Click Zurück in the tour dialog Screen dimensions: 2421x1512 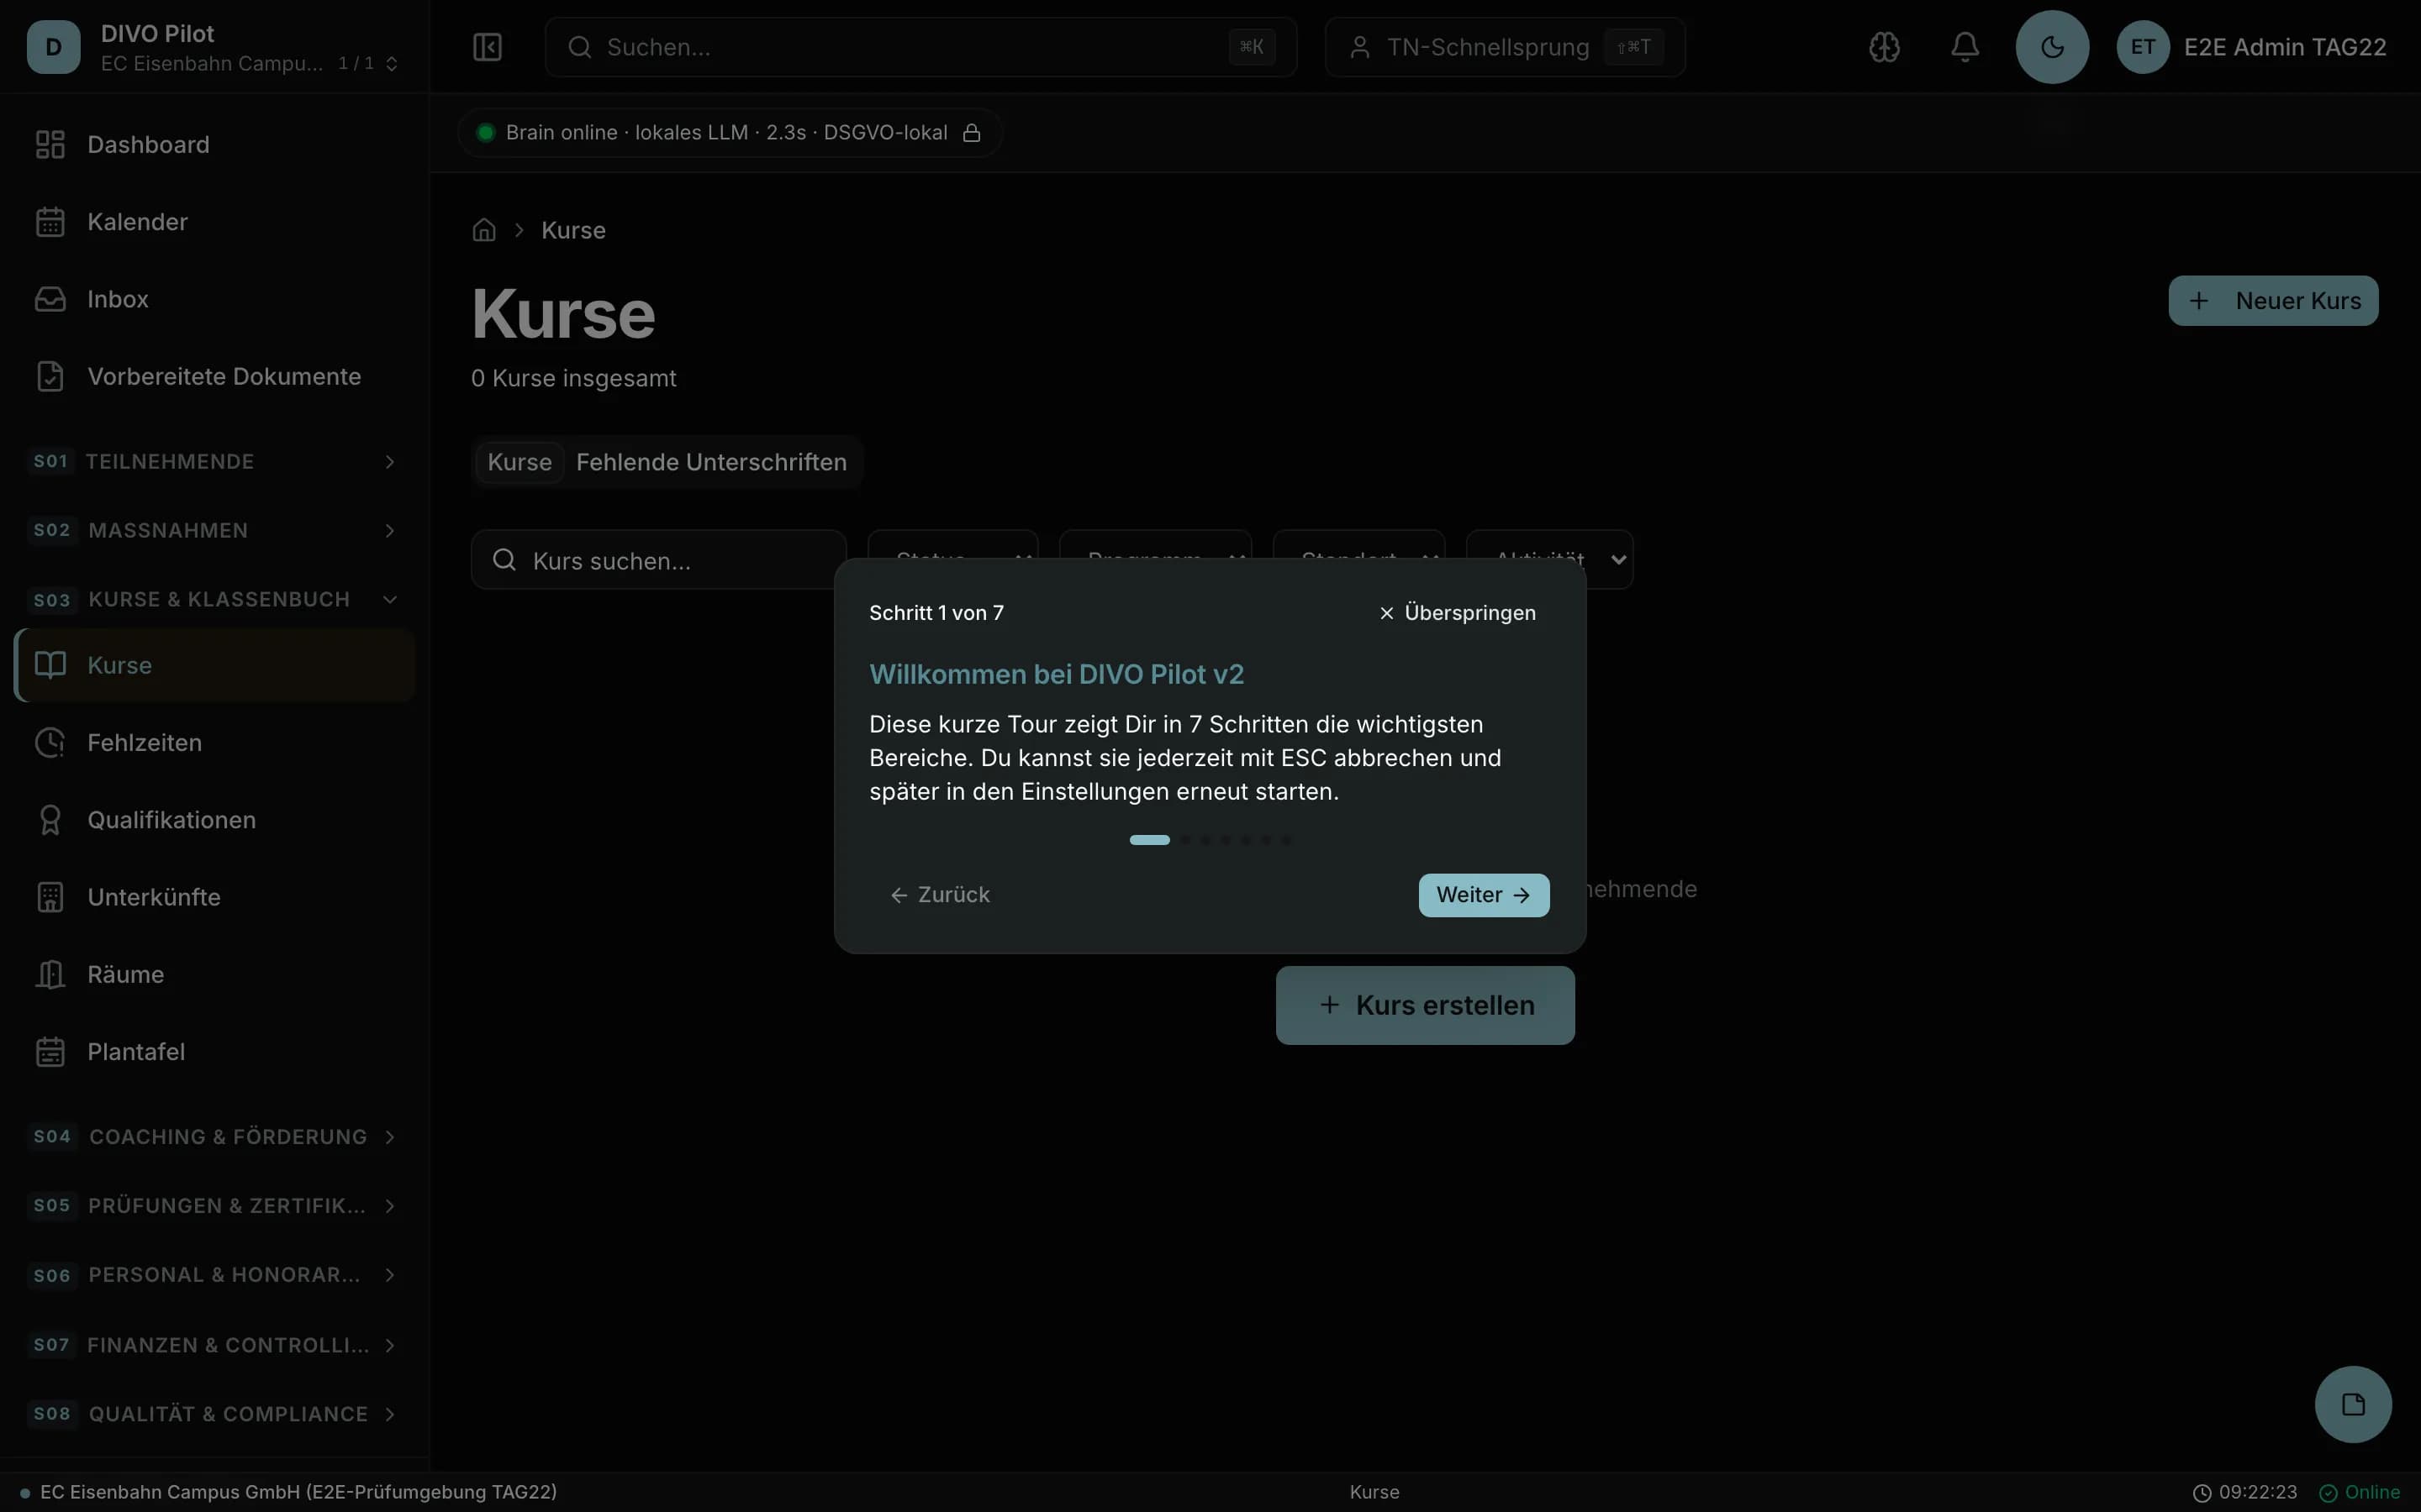pyautogui.click(x=941, y=895)
